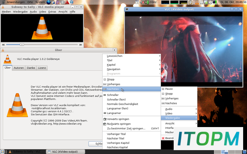Select the Über tab in the about dialog
The image size is (247, 154).
[8, 68]
